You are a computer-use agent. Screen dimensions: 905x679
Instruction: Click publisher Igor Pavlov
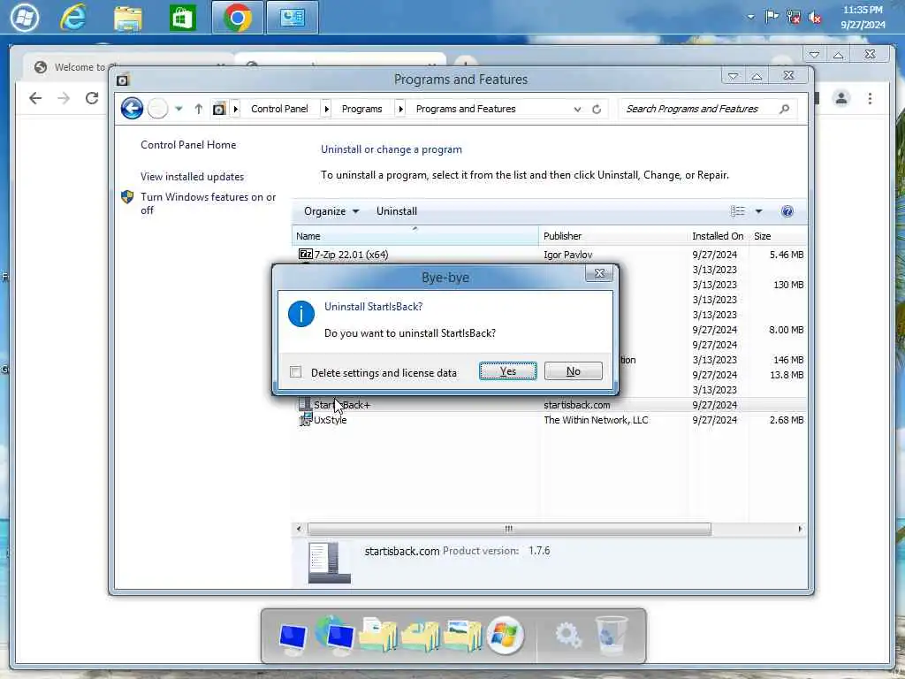point(568,255)
